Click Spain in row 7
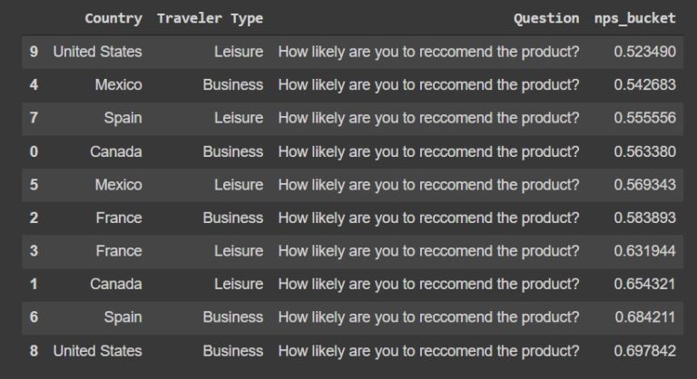The height and width of the screenshot is (379, 697). point(123,118)
